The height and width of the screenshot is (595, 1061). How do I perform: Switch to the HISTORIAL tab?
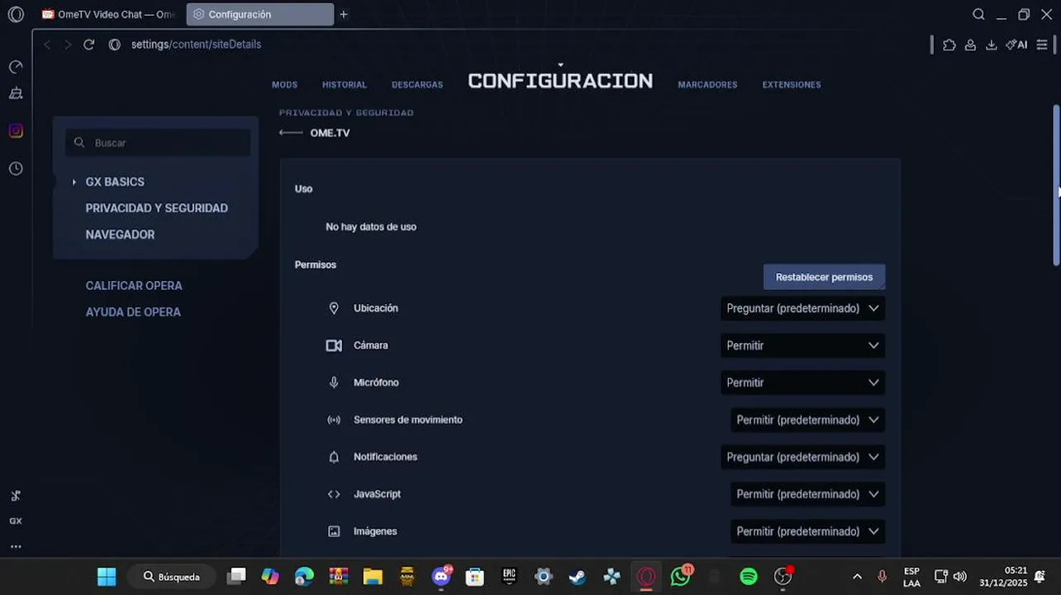pyautogui.click(x=345, y=85)
